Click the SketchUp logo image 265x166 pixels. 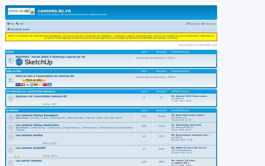[34, 62]
